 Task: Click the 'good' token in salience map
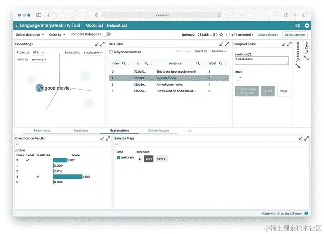click(149, 159)
